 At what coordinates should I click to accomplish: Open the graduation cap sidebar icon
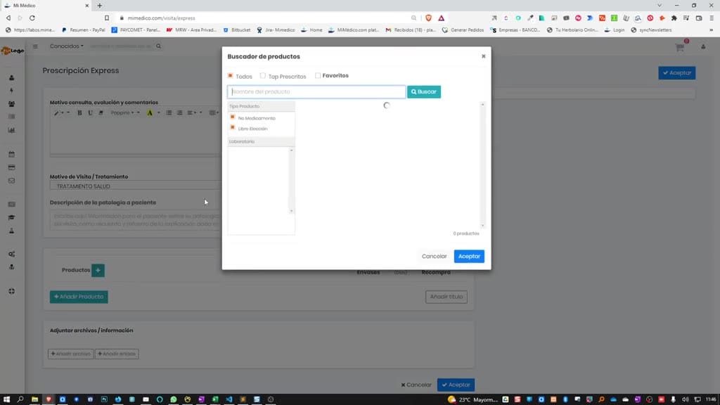pos(11,218)
